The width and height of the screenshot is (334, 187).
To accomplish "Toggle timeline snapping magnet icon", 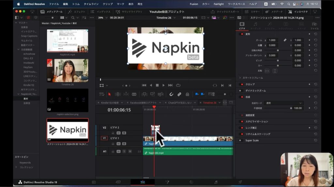I will (171, 94).
